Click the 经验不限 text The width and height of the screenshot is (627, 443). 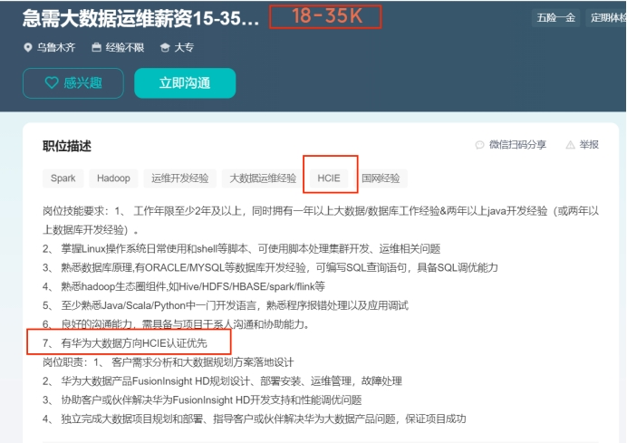pos(125,48)
